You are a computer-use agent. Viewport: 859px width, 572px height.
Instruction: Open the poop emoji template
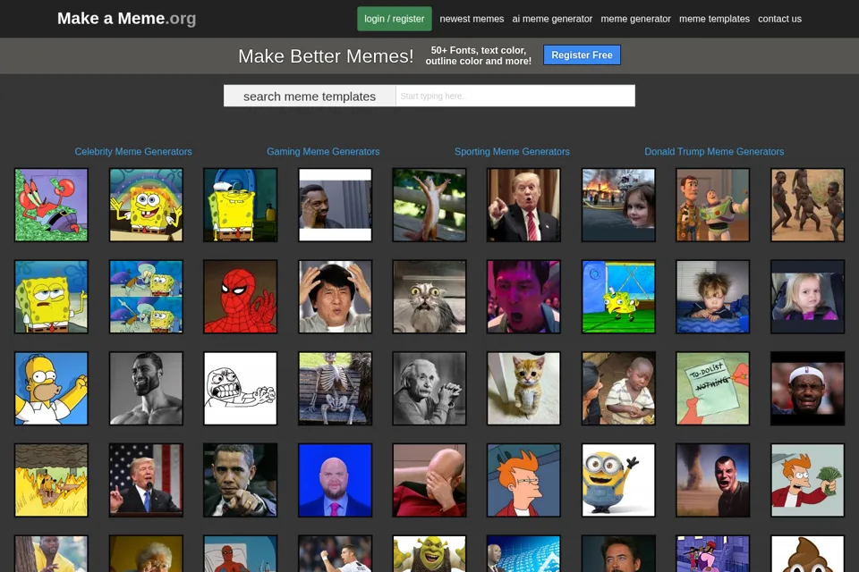(x=807, y=553)
